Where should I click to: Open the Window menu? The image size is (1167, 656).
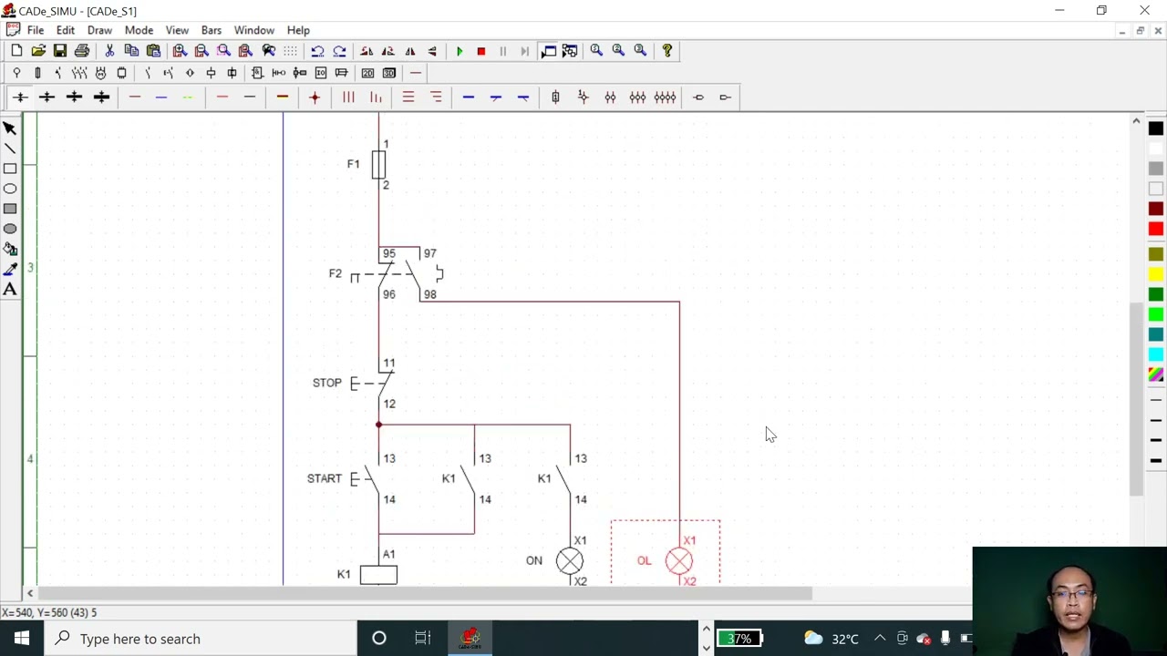click(x=253, y=30)
